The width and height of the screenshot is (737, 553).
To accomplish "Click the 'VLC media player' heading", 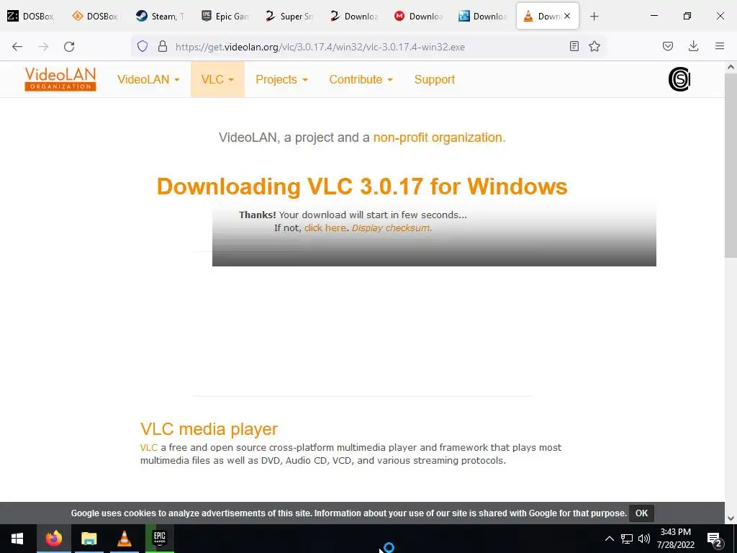I will pos(209,429).
